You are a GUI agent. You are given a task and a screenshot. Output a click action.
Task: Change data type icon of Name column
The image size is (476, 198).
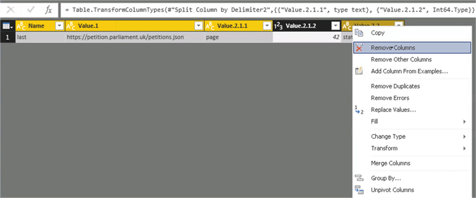21,26
